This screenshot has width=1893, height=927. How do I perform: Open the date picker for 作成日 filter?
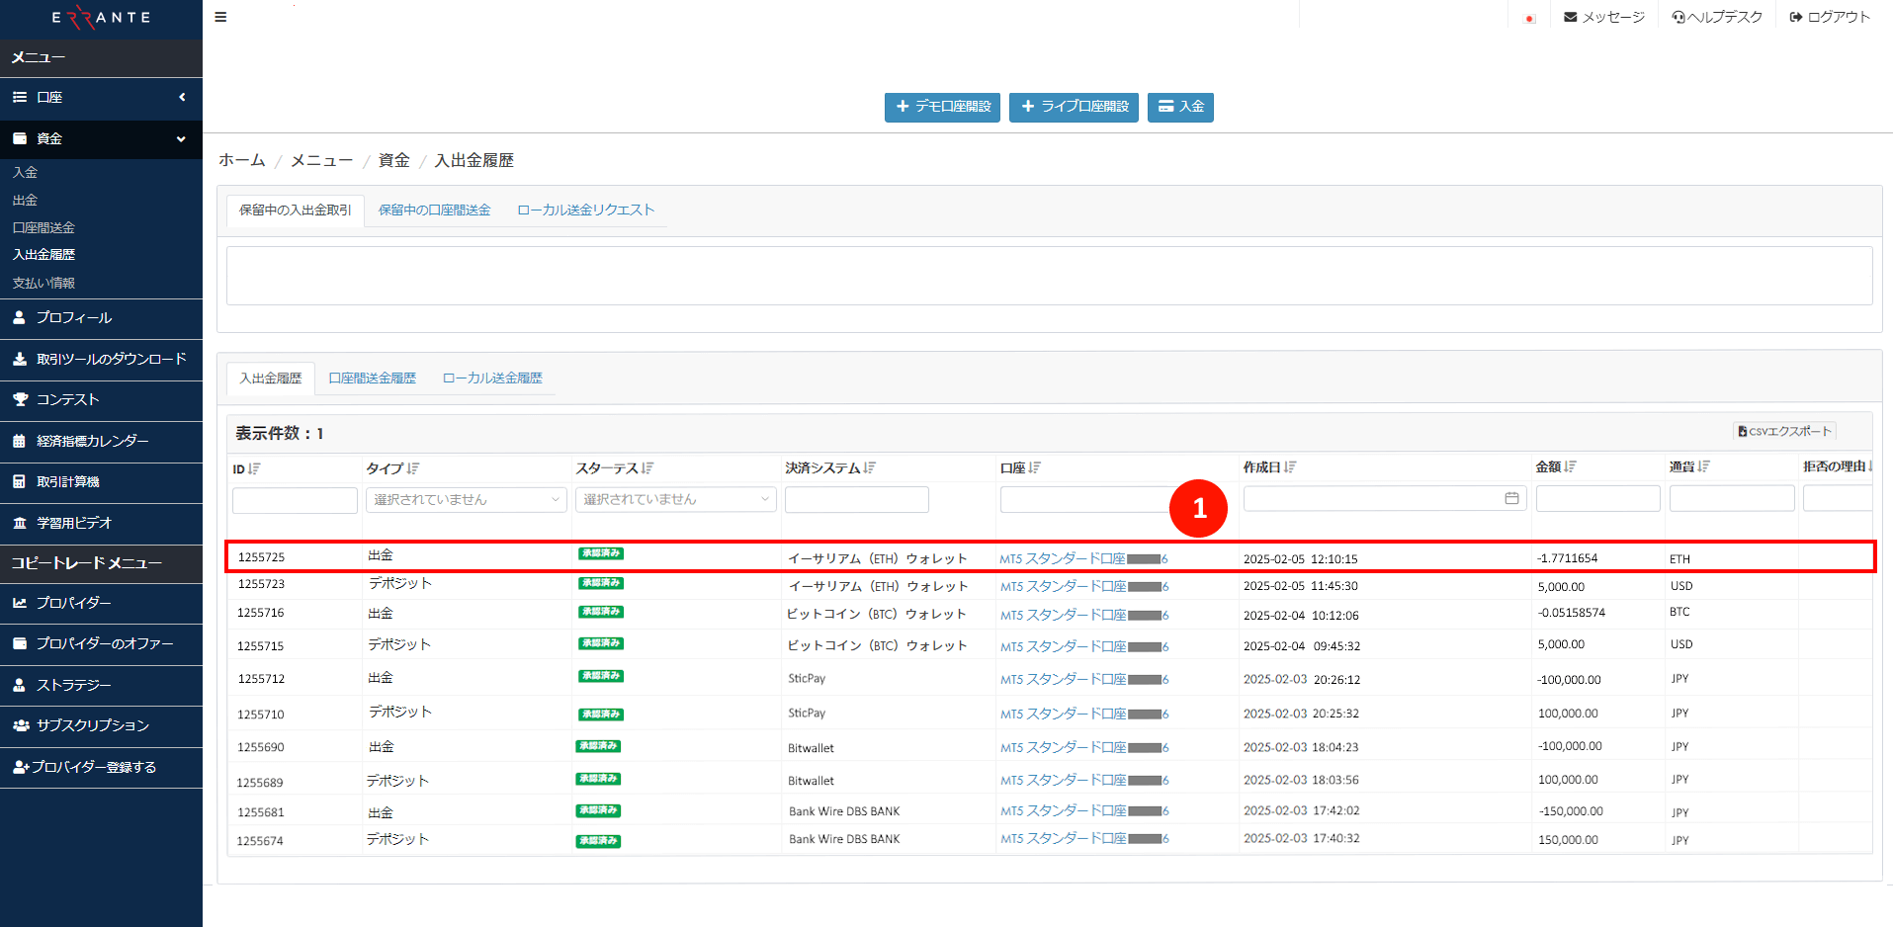click(x=1511, y=498)
